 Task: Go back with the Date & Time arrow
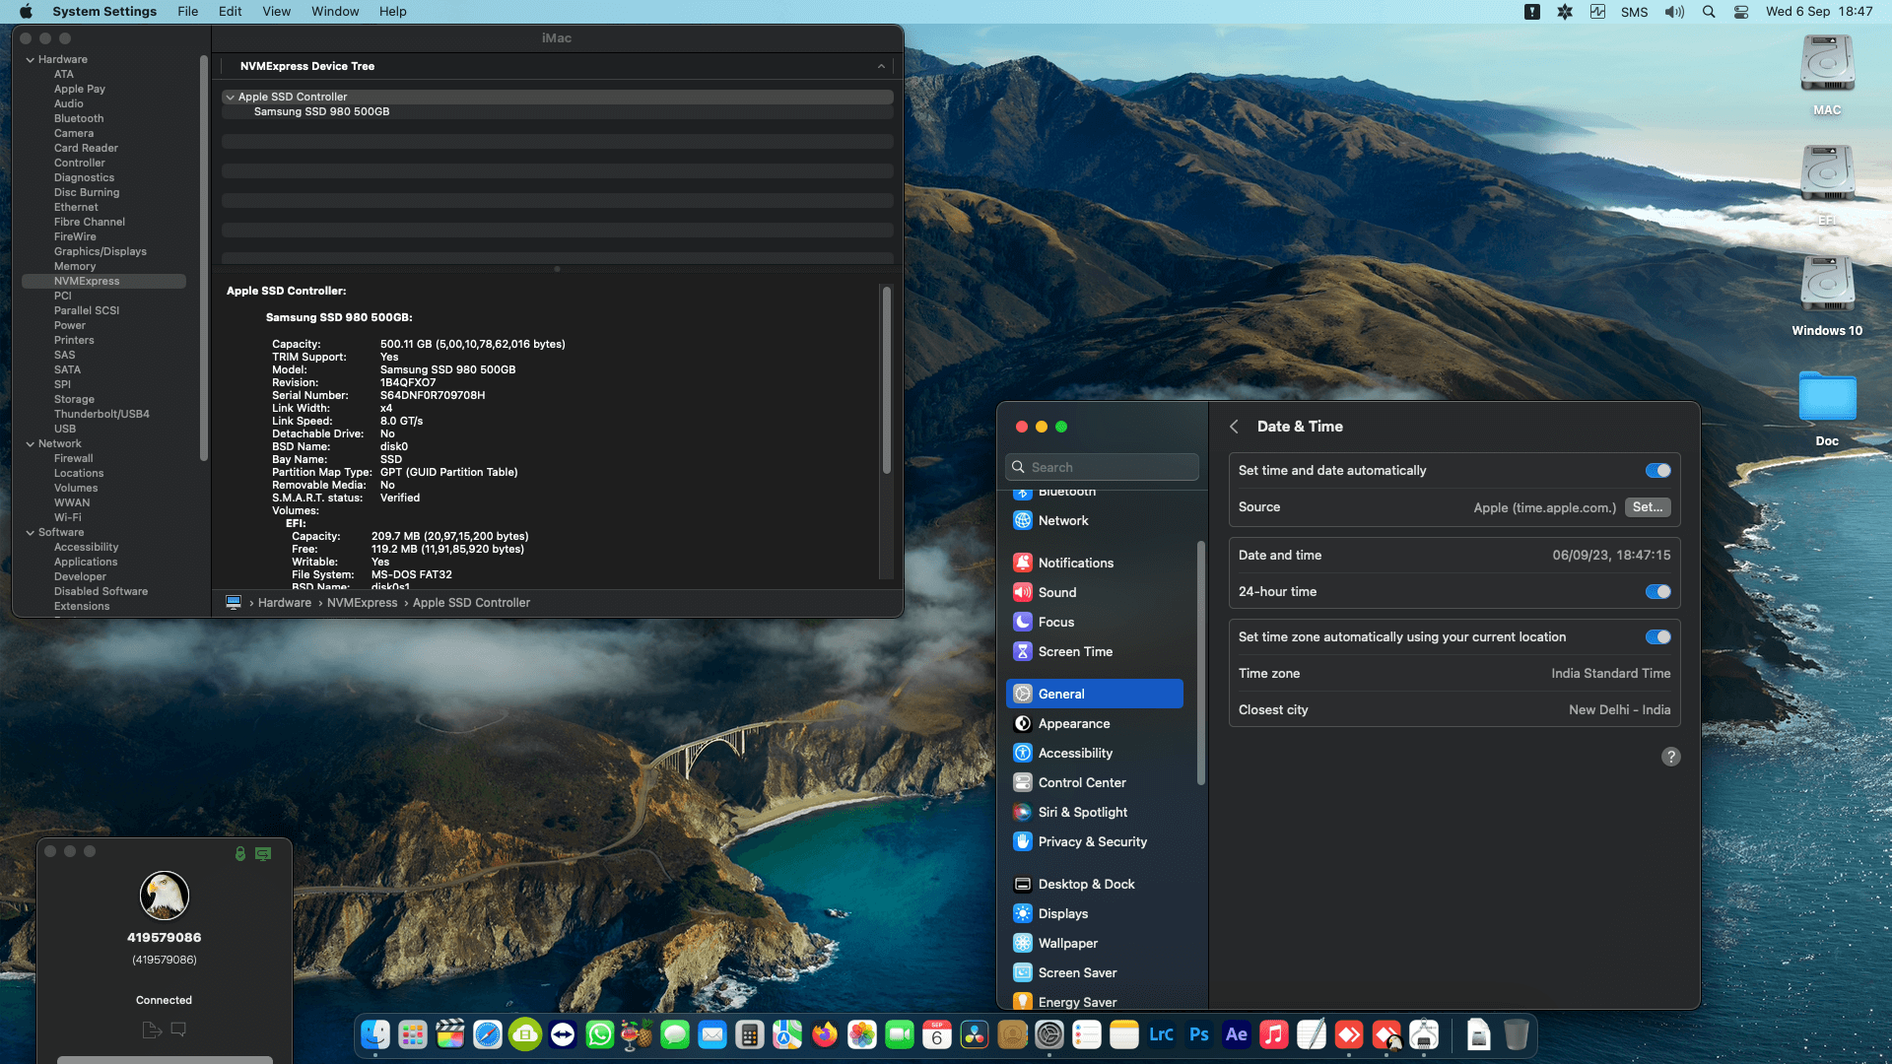(x=1234, y=427)
